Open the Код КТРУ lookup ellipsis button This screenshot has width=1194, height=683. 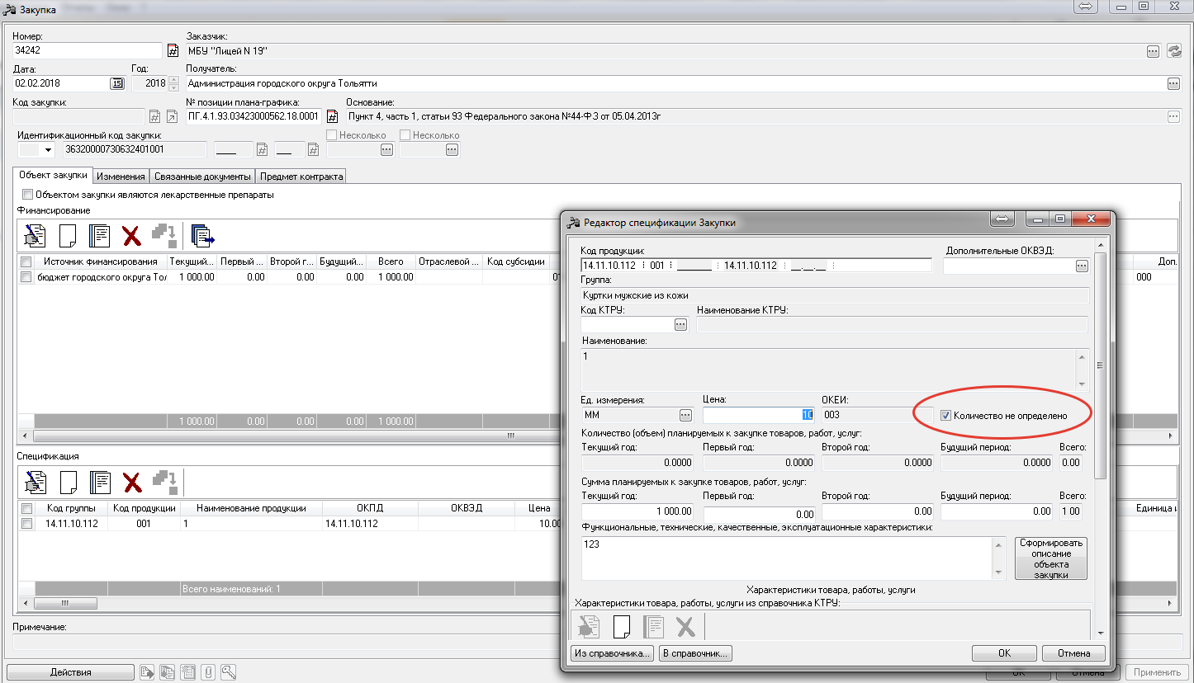(680, 325)
